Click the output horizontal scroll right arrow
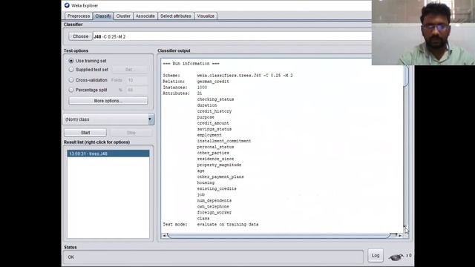The image size is (475, 267). [400, 235]
